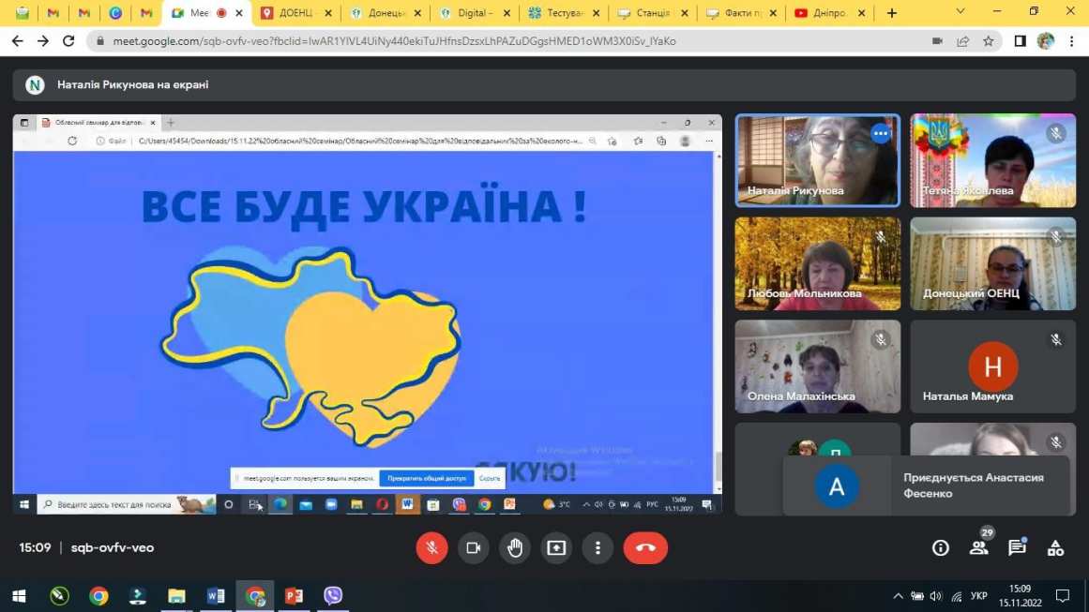Raise hand in the meeting
This screenshot has height=612, width=1089.
(515, 547)
